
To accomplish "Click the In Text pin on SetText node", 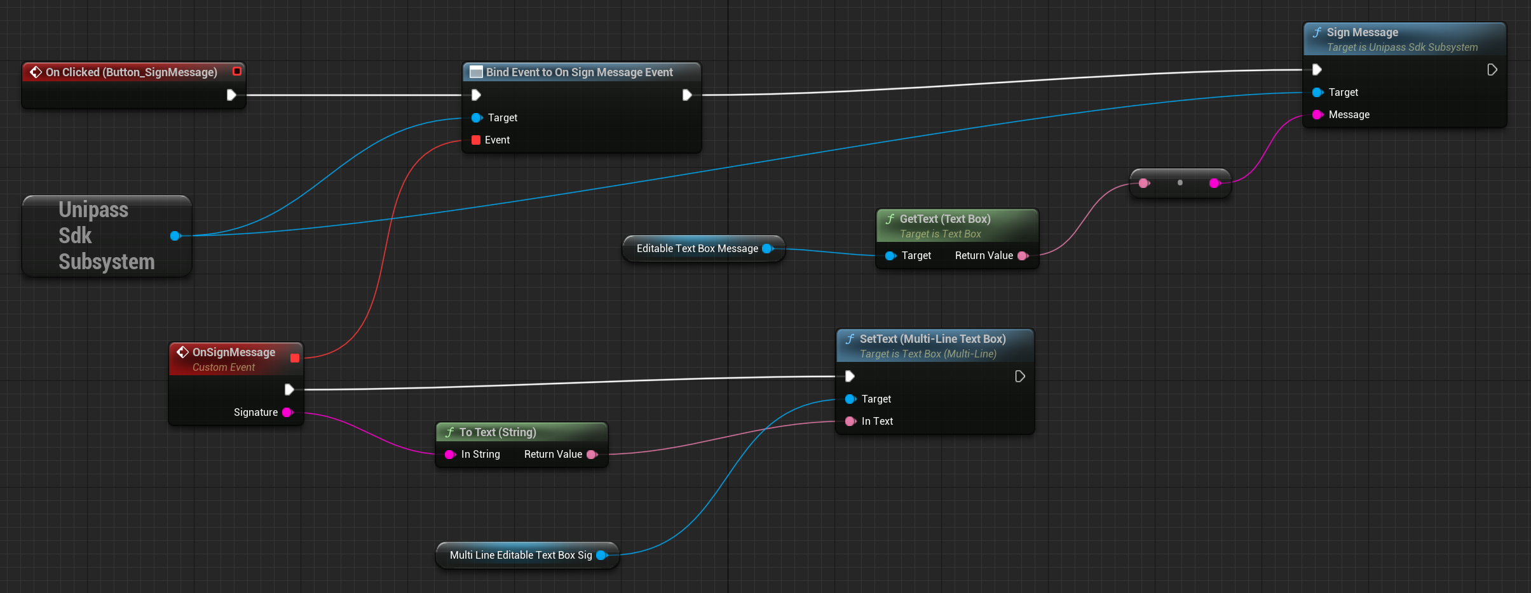I will pos(850,422).
